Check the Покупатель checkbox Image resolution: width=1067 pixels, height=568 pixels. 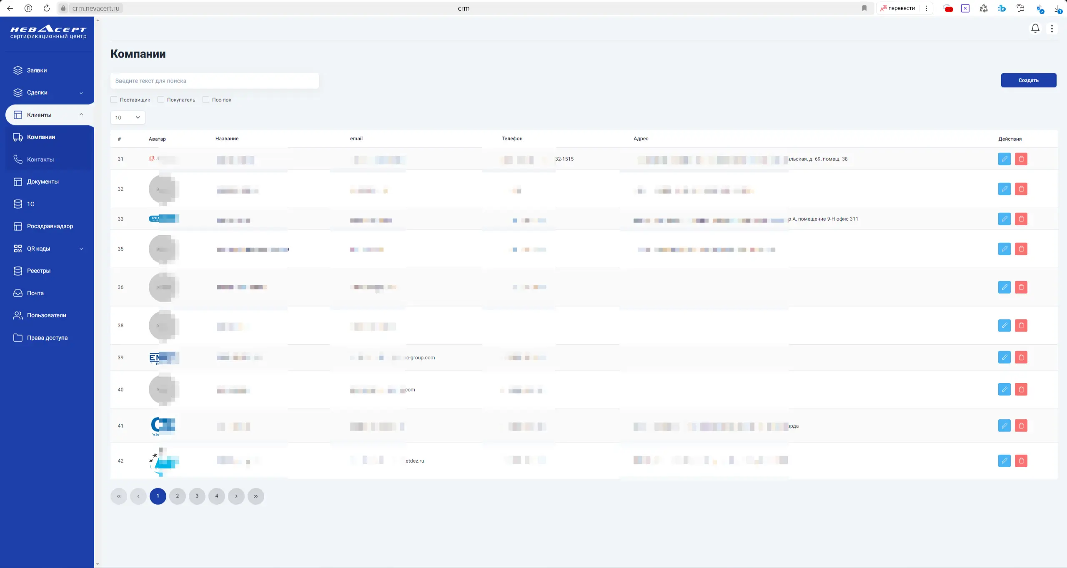(160, 100)
